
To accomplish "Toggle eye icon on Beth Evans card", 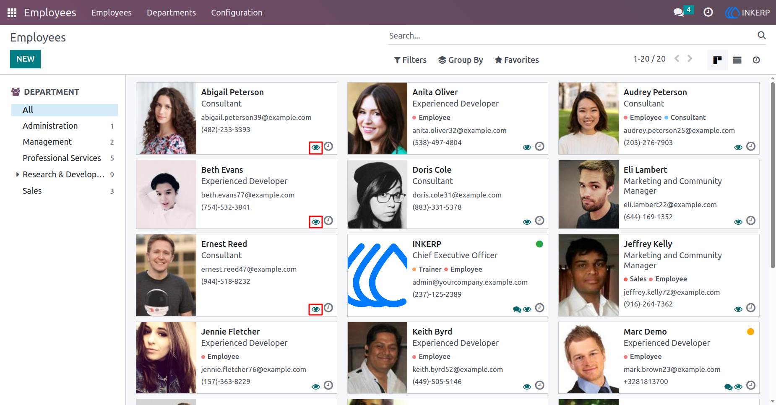I will pyautogui.click(x=316, y=222).
